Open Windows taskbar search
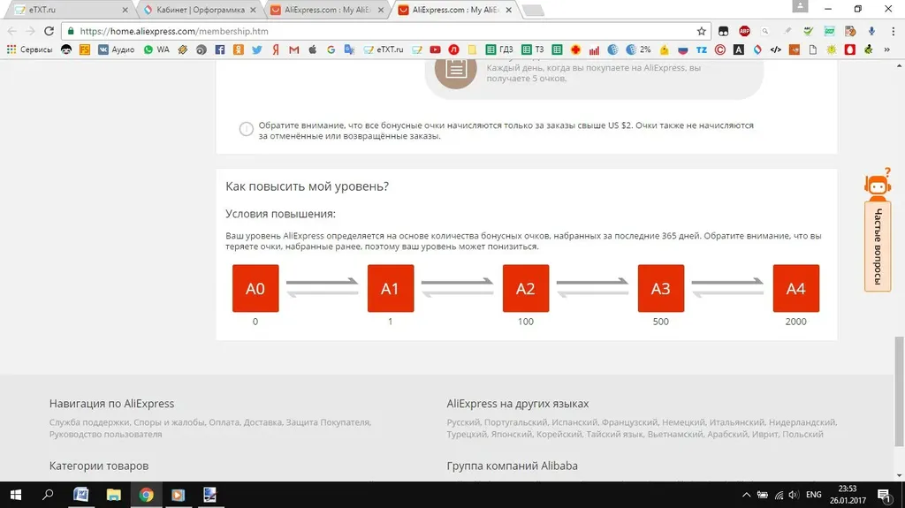Screen dimensions: 905x508 (48, 495)
